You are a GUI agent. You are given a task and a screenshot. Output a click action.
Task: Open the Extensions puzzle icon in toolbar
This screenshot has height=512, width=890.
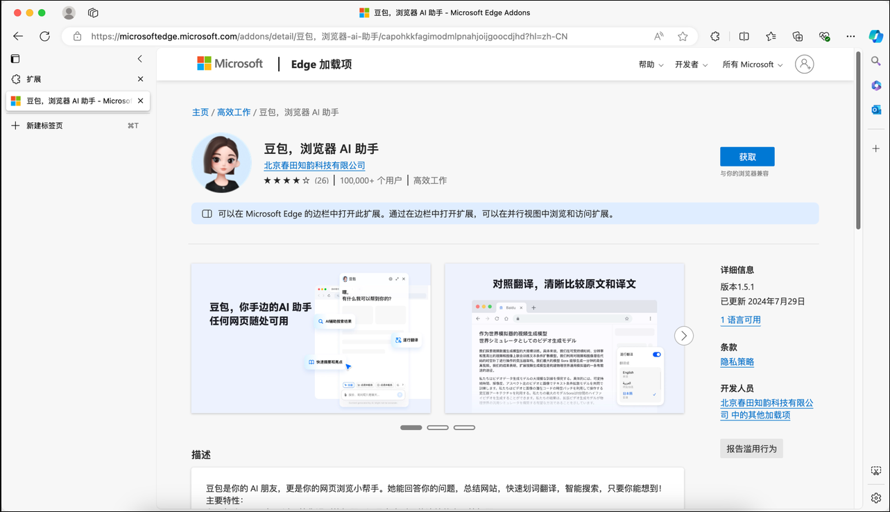coord(715,36)
